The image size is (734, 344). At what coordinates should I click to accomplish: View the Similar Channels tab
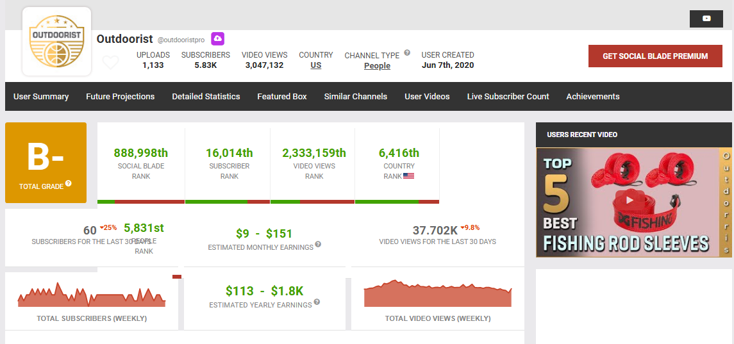(x=356, y=97)
